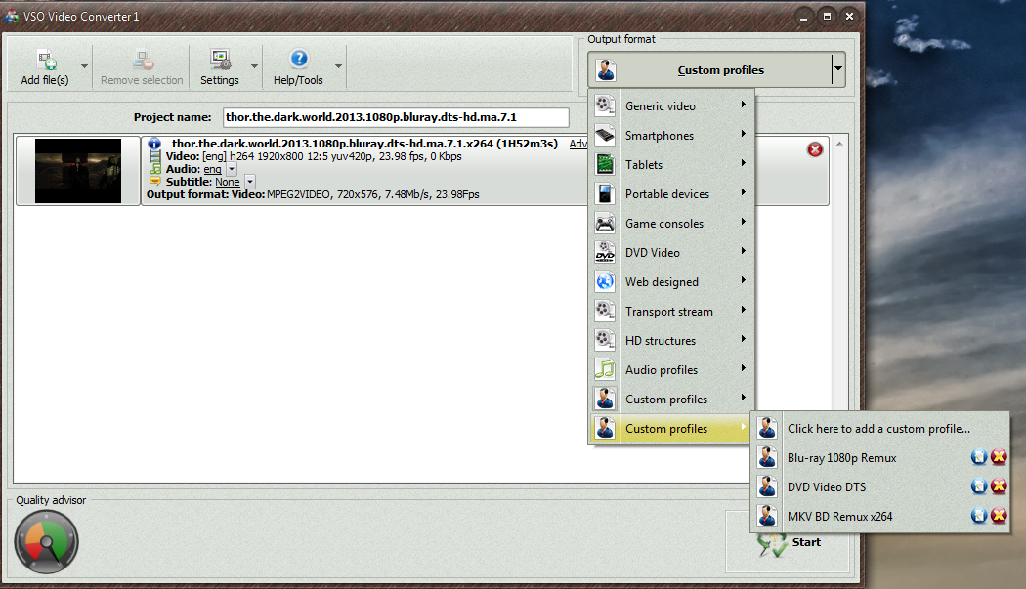Open the Settings toolbar button
The image size is (1026, 589).
(x=220, y=67)
